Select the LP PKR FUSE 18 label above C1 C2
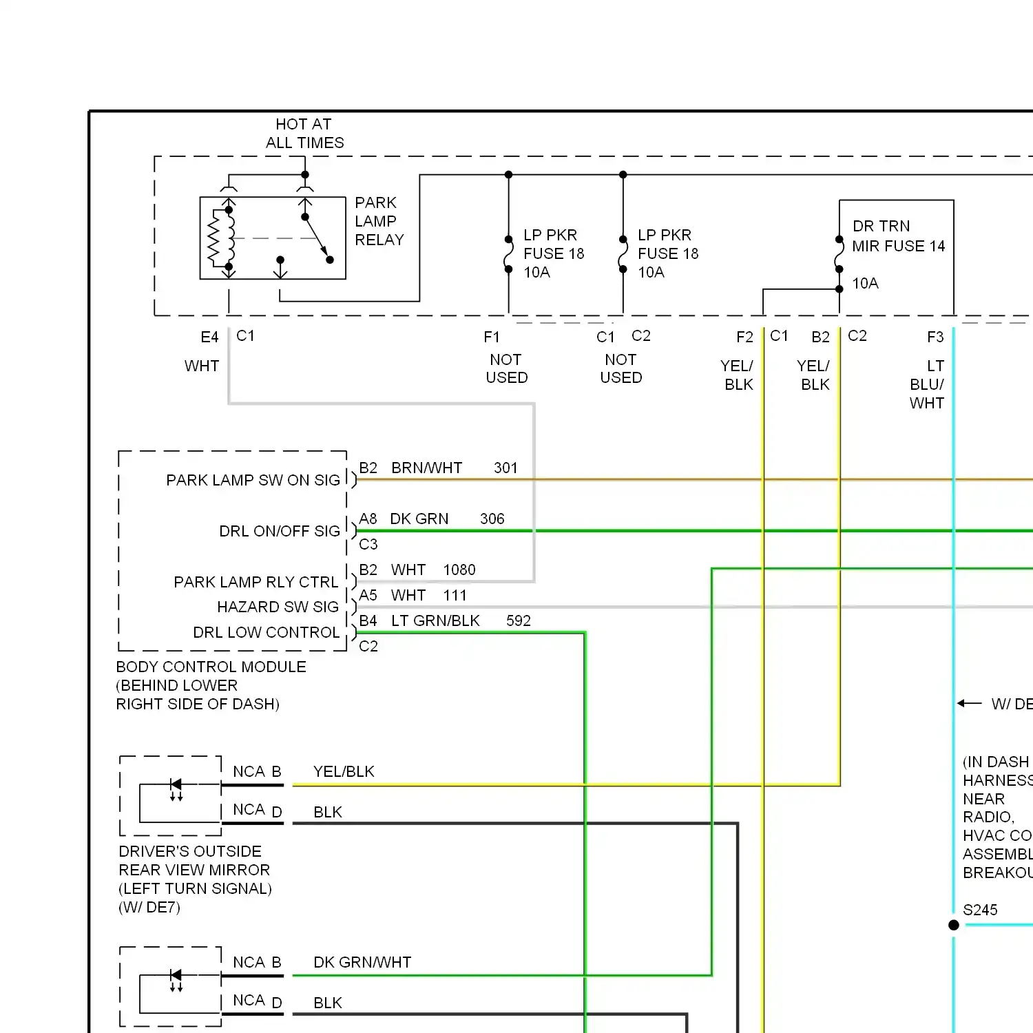Viewport: 1033px width, 1033px height. point(667,253)
